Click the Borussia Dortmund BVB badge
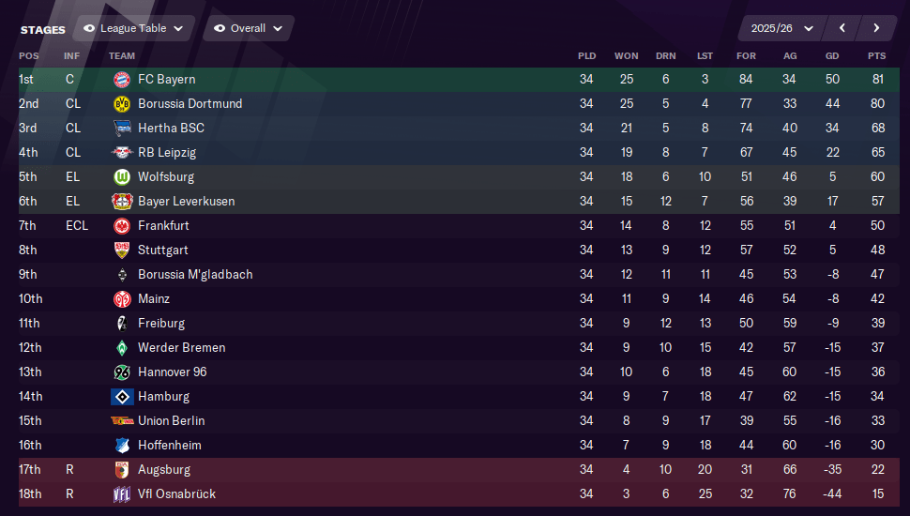The width and height of the screenshot is (910, 516). (122, 104)
